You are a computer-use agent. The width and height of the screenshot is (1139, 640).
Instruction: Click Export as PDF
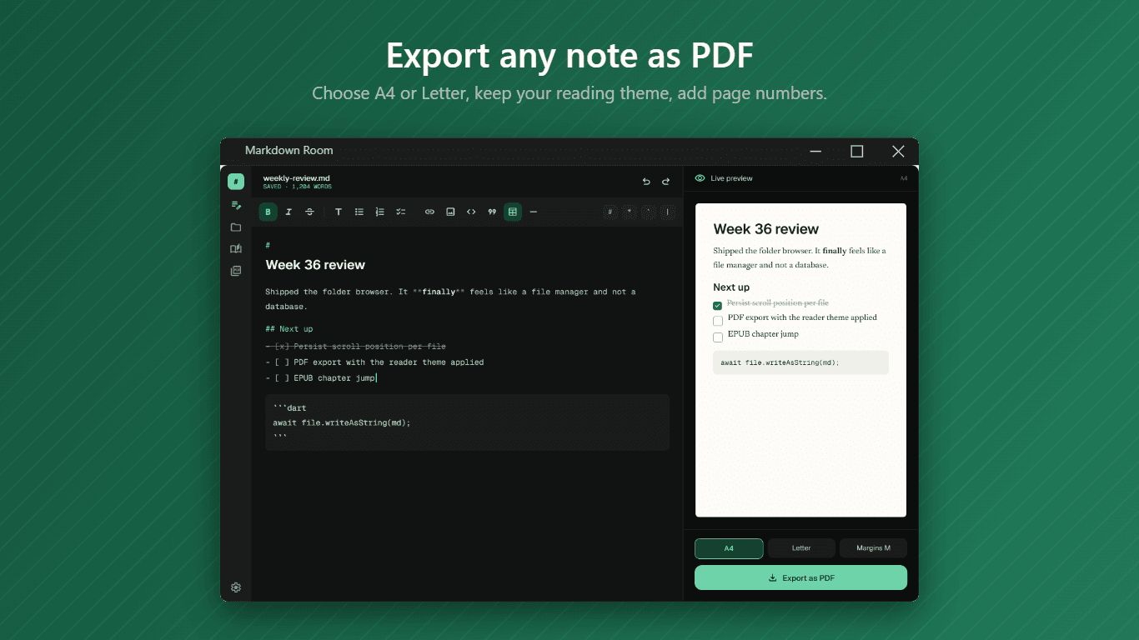coord(800,577)
